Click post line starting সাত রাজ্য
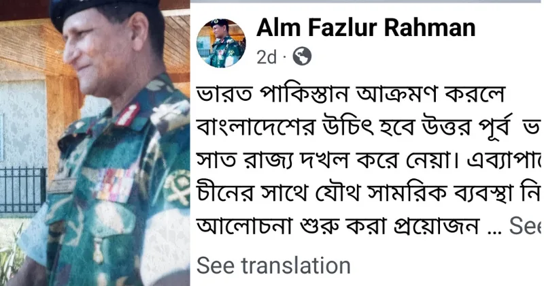Image resolution: width=544 pixels, height=286 pixels. 369,160
